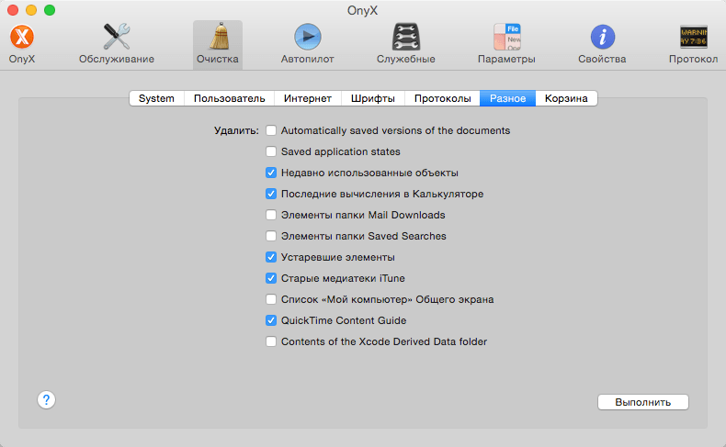726x447 pixels.
Task: Enable Automatically saved versions of documents
Action: [x=271, y=131]
